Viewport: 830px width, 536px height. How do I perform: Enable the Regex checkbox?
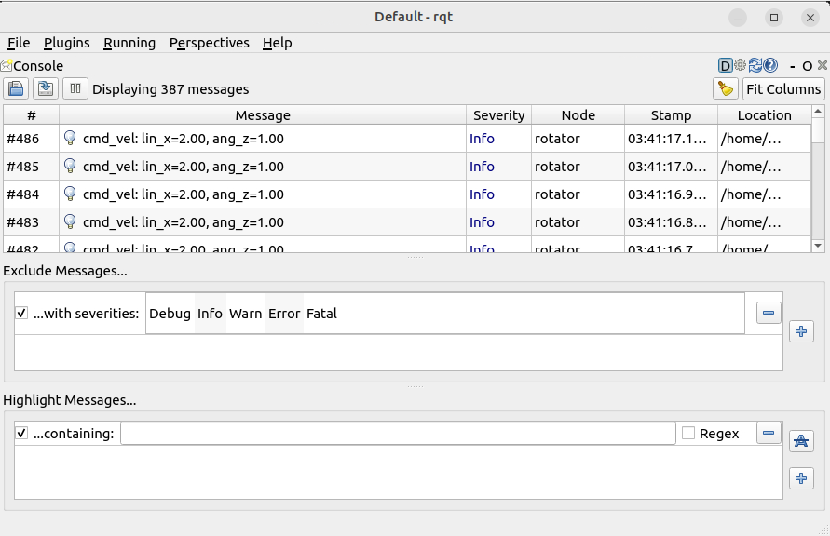[688, 434]
